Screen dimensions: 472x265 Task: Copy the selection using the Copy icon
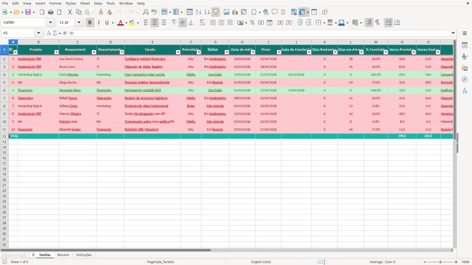pos(78,12)
